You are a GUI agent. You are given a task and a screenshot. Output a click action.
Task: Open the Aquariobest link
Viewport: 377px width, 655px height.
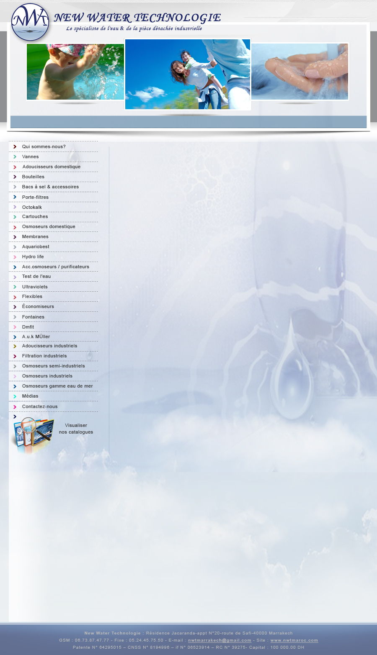point(36,247)
